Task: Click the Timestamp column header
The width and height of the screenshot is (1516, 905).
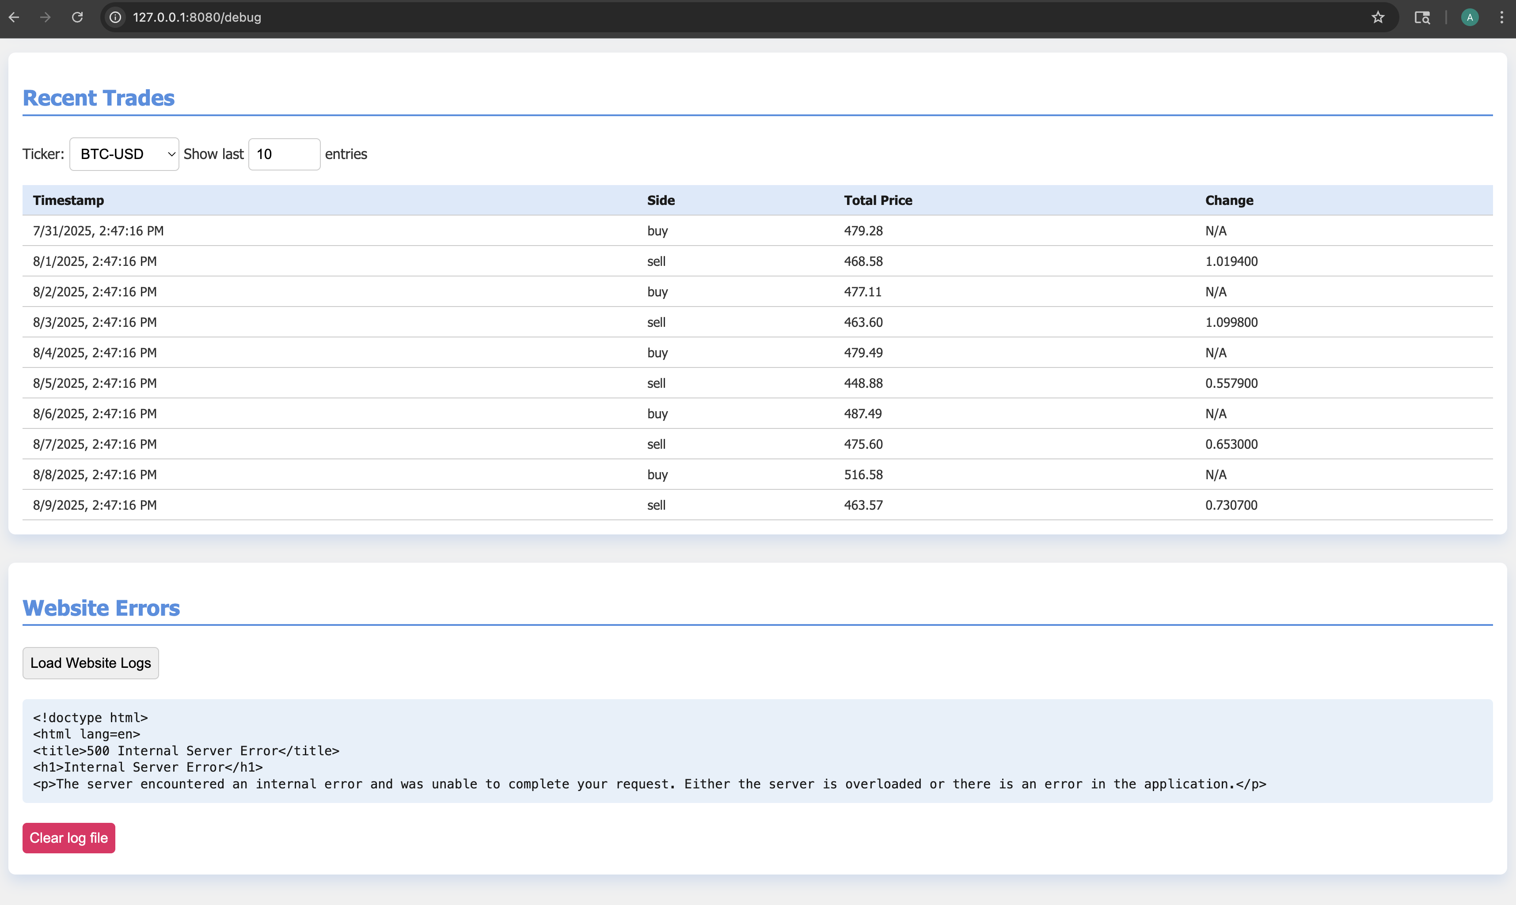Action: (68, 200)
